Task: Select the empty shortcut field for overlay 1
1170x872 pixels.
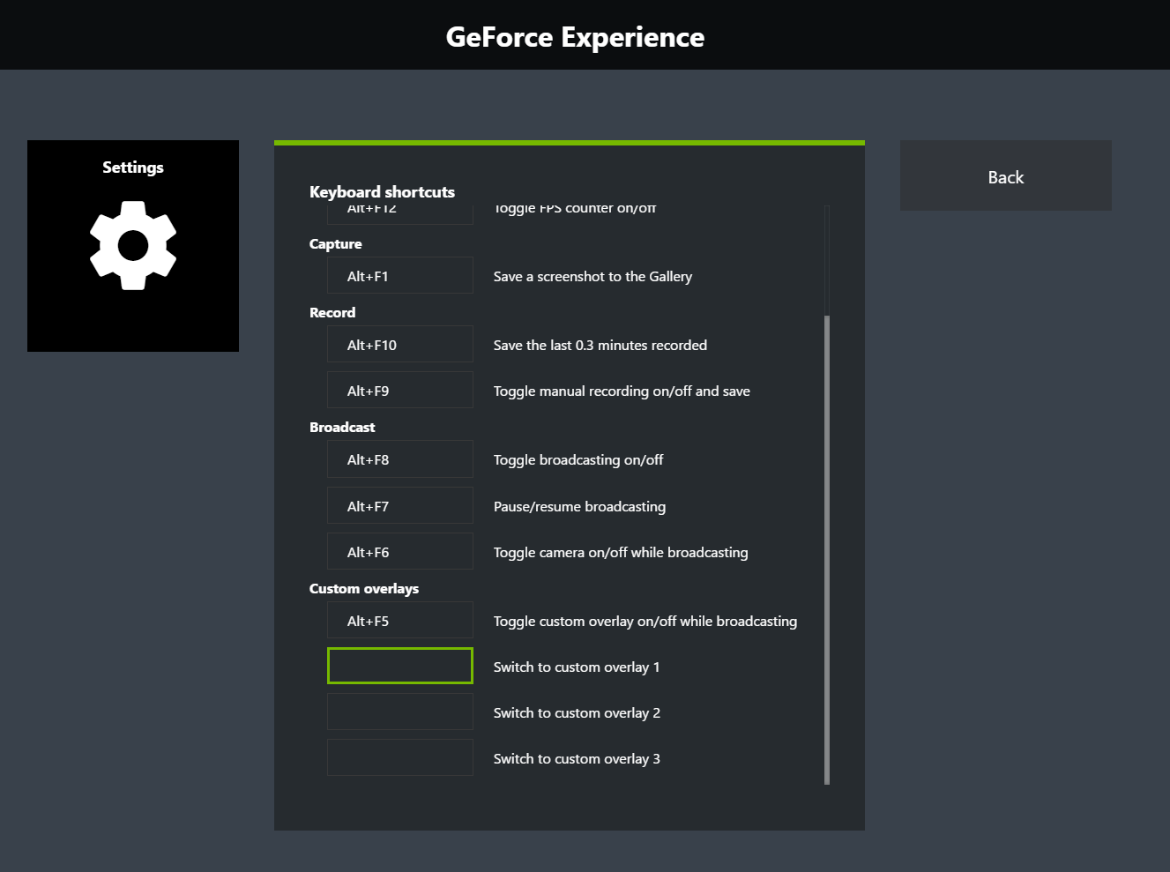Action: tap(400, 666)
